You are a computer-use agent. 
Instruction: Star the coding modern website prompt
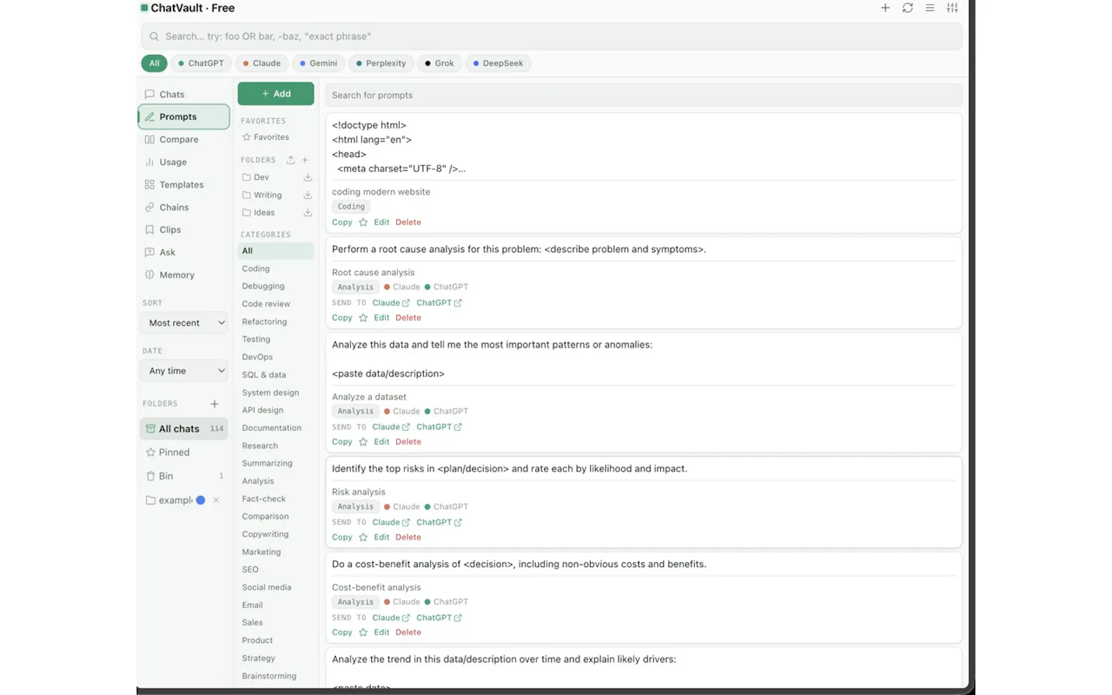tap(363, 222)
